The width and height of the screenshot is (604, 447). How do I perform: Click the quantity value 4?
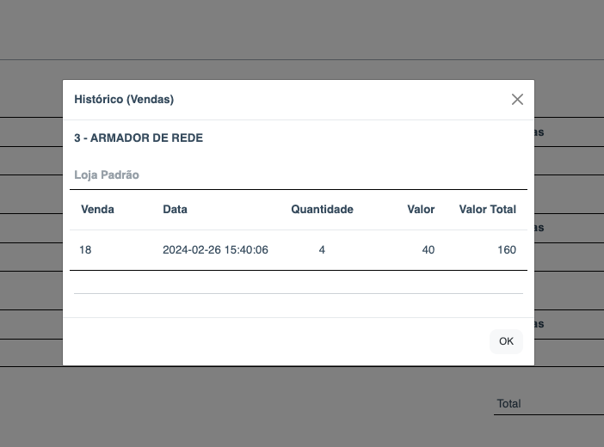coord(322,250)
